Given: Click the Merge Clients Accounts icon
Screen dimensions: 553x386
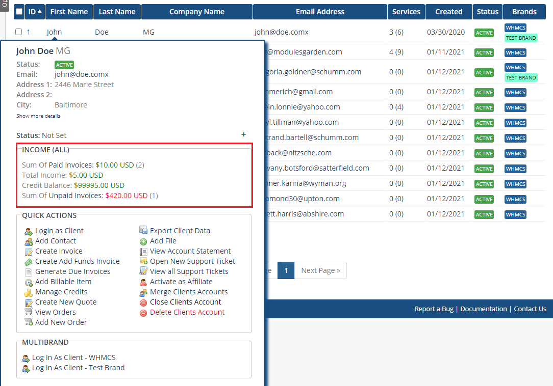Looking at the screenshot, I should [x=143, y=293].
